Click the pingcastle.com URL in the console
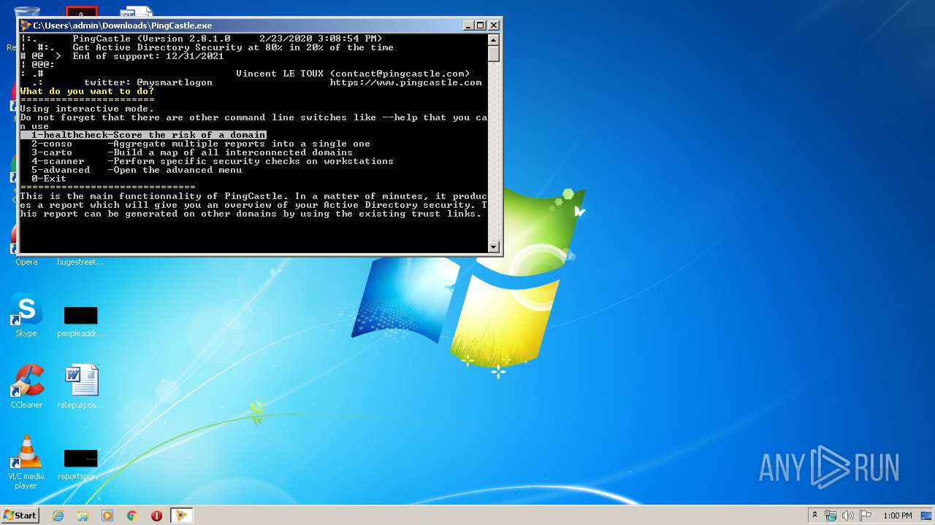Image resolution: width=935 pixels, height=525 pixels. (x=406, y=82)
